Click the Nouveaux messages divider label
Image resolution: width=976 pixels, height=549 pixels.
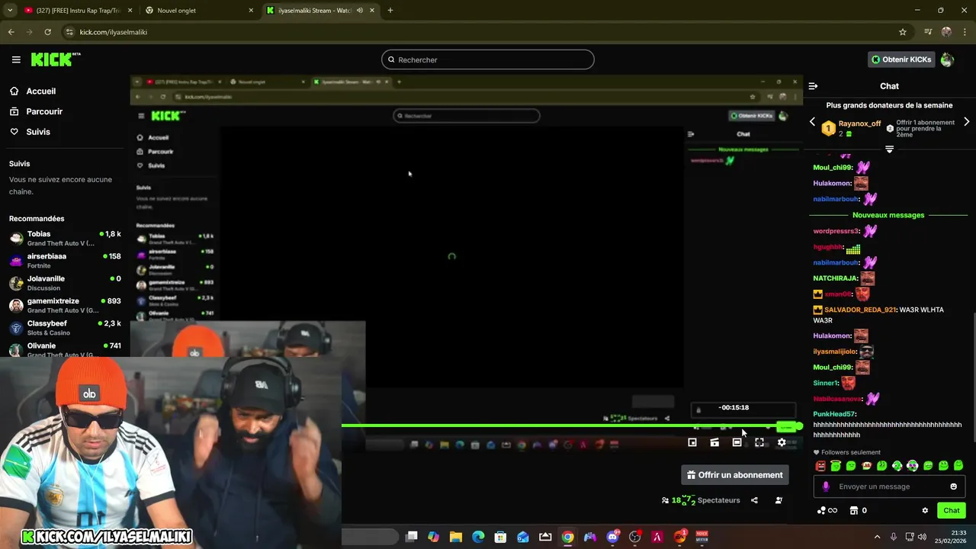point(888,215)
